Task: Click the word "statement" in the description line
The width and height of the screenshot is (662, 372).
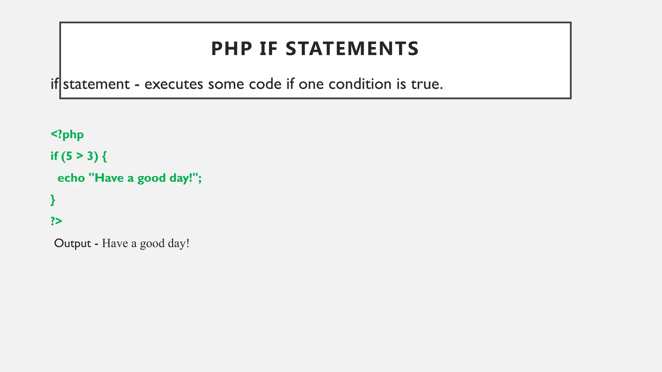Action: tap(96, 84)
